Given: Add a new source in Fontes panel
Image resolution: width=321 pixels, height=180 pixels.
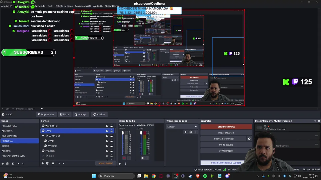Looking at the screenshot, I should [43, 163].
